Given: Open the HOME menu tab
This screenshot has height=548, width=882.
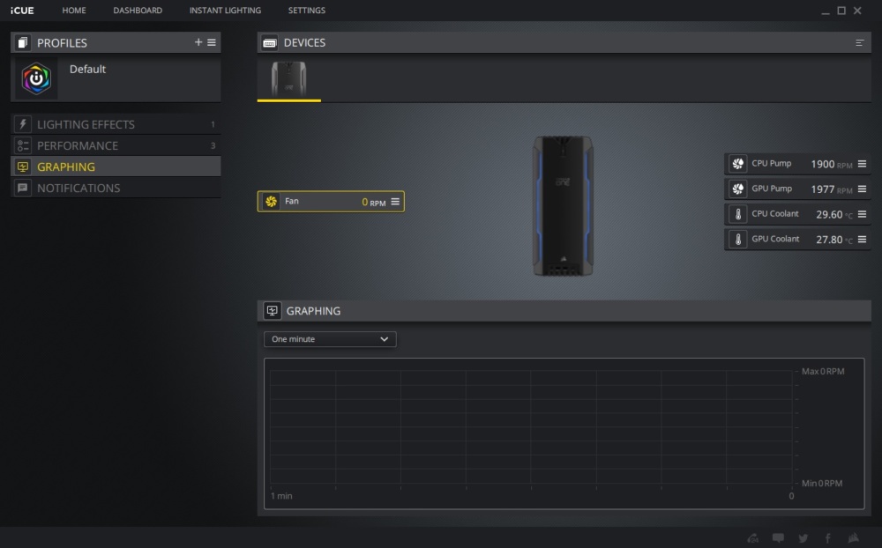Looking at the screenshot, I should [74, 10].
